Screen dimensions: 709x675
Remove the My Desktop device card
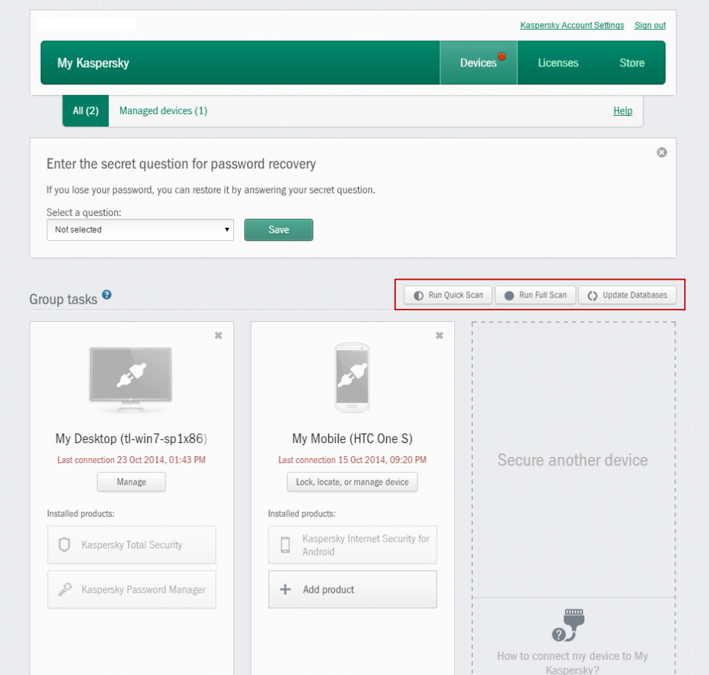(x=218, y=336)
